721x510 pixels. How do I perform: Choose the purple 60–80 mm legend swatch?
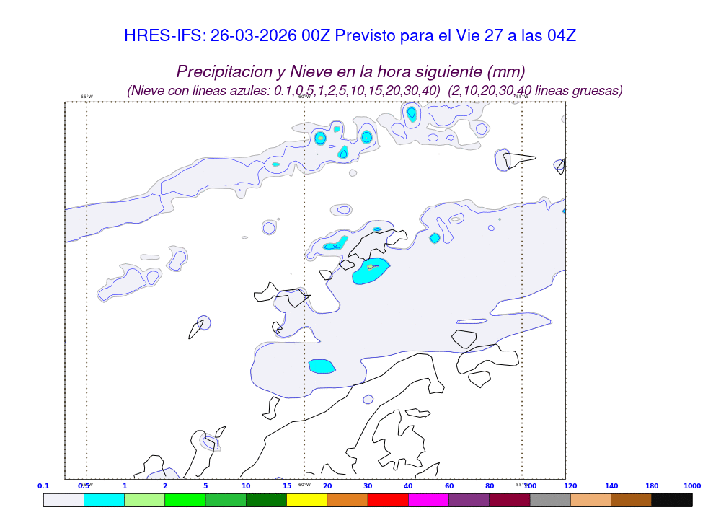coord(469,499)
